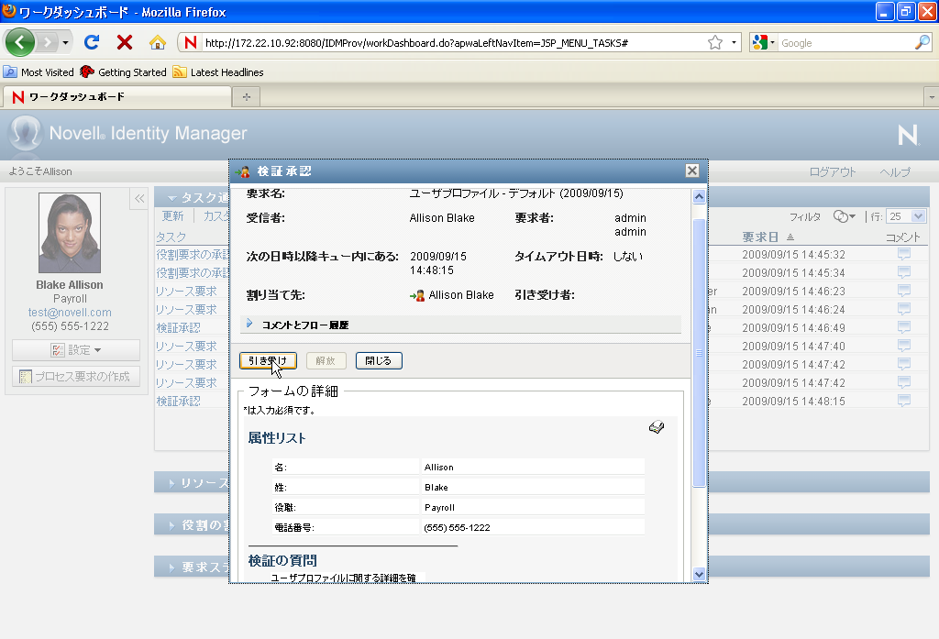
Task: Click the 解放 release button
Action: [x=326, y=360]
